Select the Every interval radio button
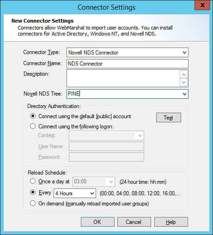This screenshot has height=235, width=213. pyautogui.click(x=33, y=192)
